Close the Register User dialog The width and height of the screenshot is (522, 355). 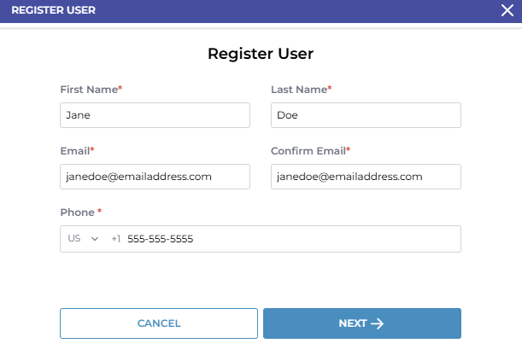pos(507,10)
